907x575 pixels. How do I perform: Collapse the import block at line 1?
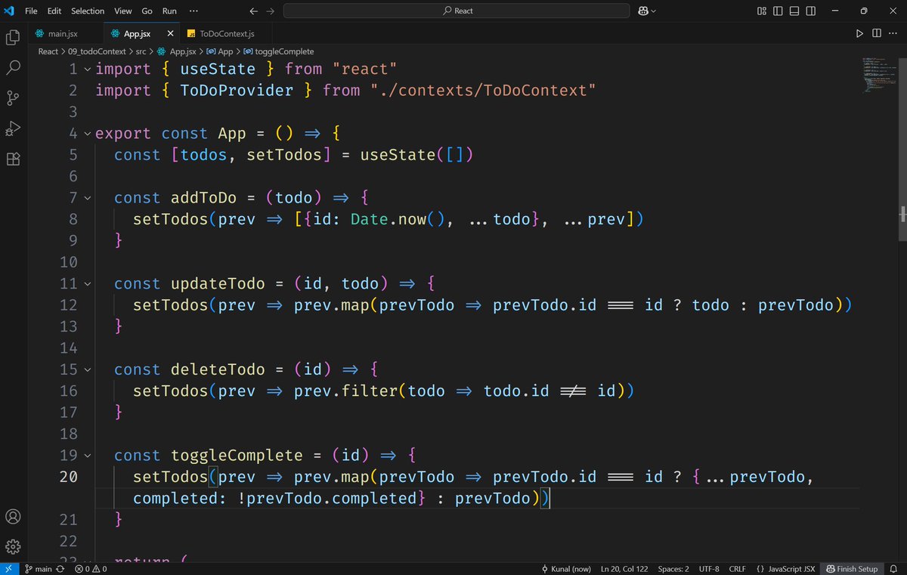(88, 69)
